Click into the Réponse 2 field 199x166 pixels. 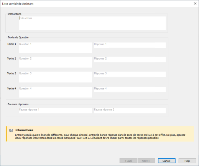pos(130,60)
